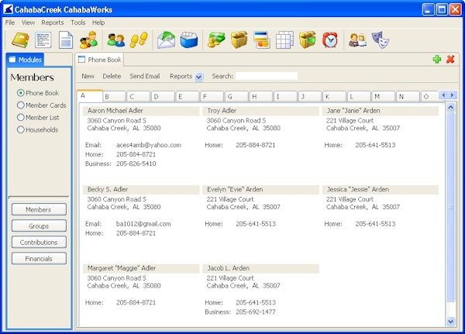Viewport: 465px width, 334px height.
Task: Switch to the letter K tab
Action: click(335, 96)
